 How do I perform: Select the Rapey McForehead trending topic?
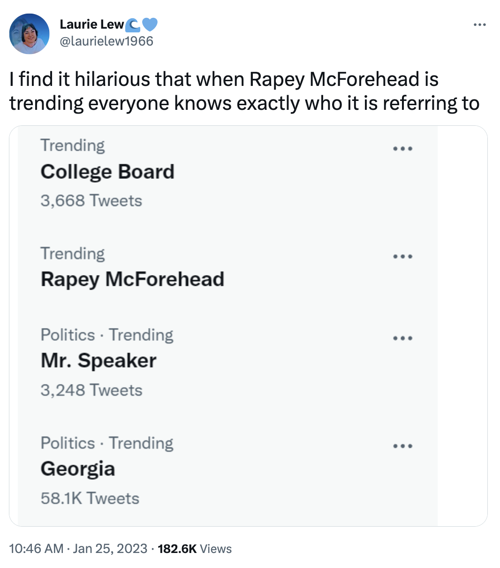133,279
